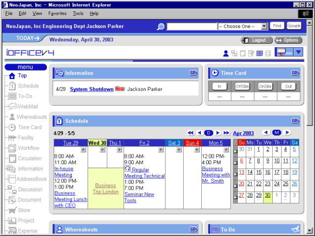The height and width of the screenshot is (236, 315).
Task: Open the Choose One search dropdown
Action: (x=243, y=26)
